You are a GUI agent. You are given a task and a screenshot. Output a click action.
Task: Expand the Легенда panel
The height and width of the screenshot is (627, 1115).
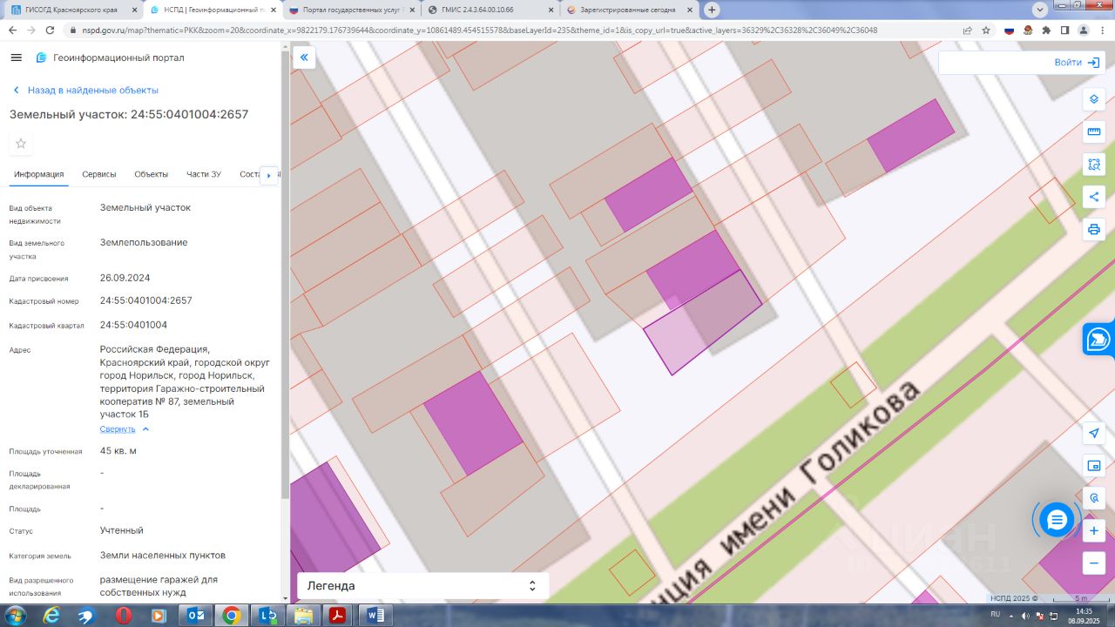click(423, 586)
